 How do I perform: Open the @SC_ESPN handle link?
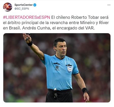[x=22, y=9]
